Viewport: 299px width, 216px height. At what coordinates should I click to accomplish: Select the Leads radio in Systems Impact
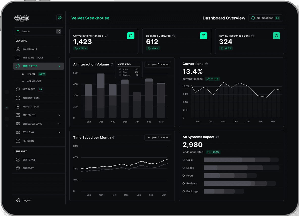184,168
